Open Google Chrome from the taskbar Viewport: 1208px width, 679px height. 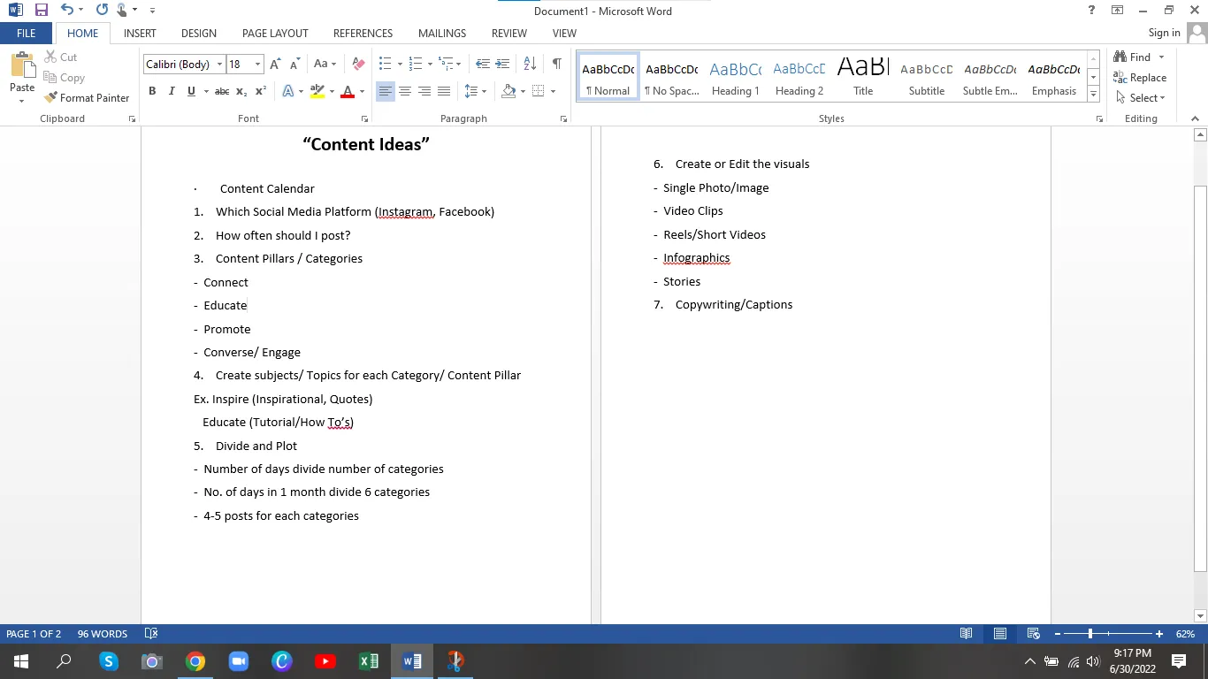click(x=195, y=661)
